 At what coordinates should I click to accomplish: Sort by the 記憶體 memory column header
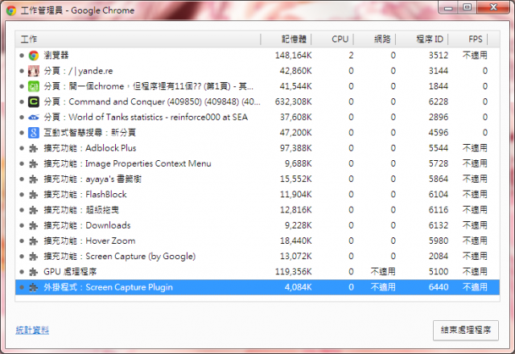(286, 39)
